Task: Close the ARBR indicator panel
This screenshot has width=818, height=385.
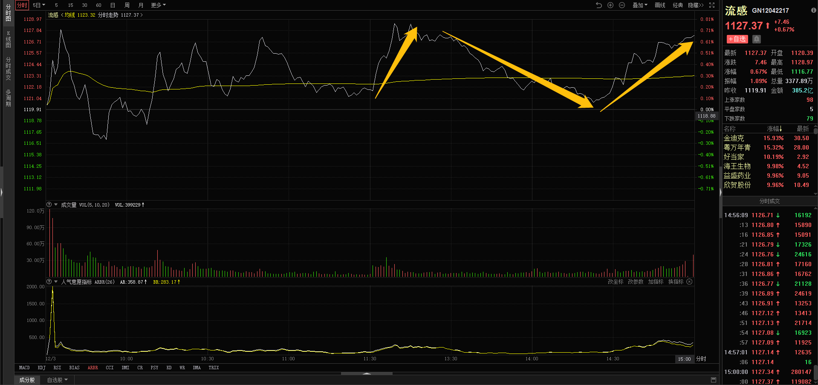Action: tap(689, 282)
